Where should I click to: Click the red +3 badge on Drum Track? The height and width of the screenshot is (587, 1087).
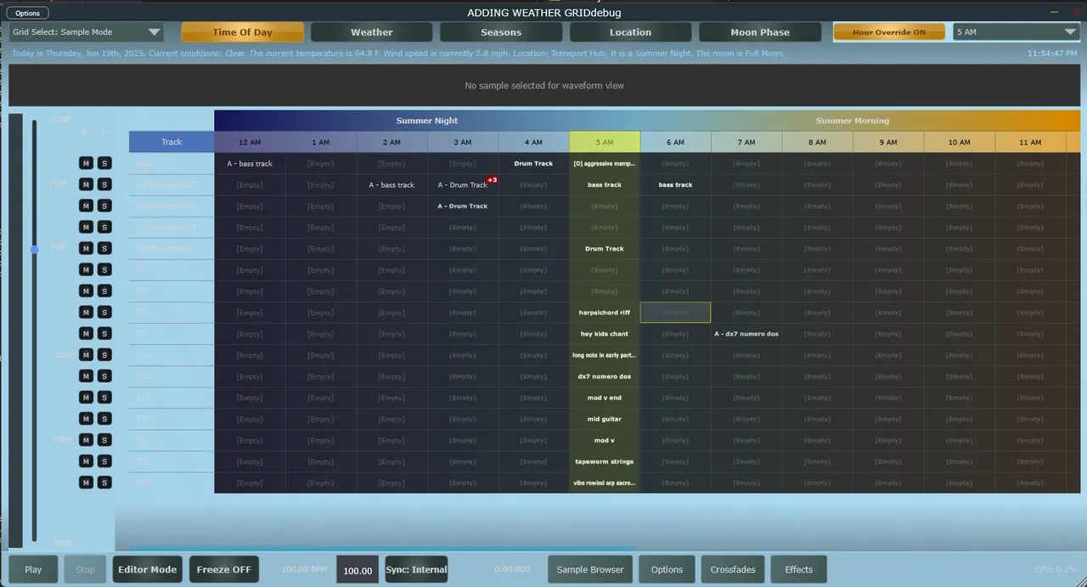[492, 180]
